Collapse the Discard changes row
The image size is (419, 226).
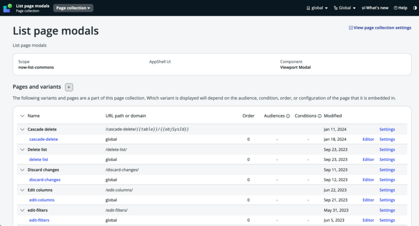click(x=22, y=170)
